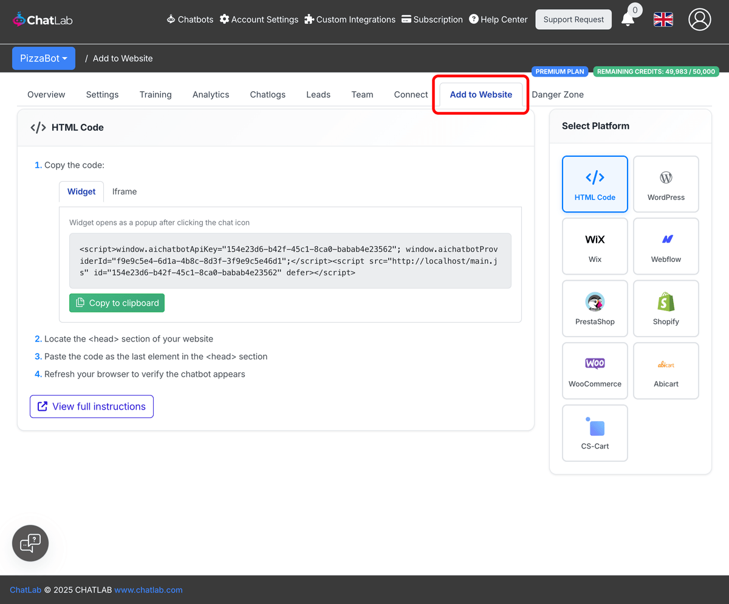Open the PizzaBot chatbot selector
The width and height of the screenshot is (729, 604).
(x=43, y=58)
